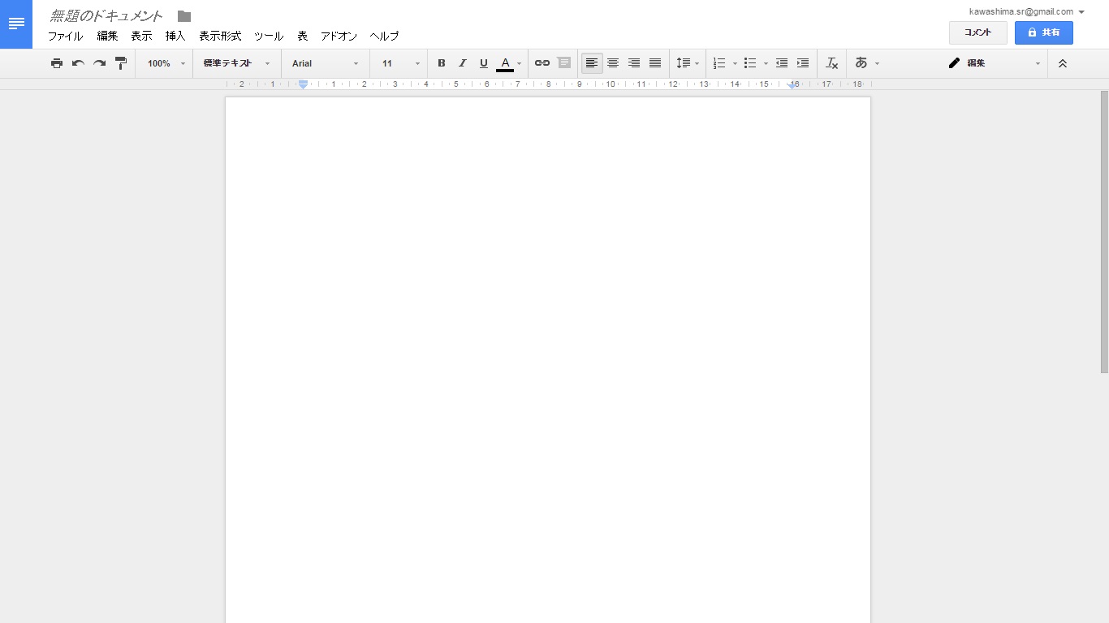Open the font size 11 dropdown
This screenshot has height=623, width=1109.
click(401, 63)
